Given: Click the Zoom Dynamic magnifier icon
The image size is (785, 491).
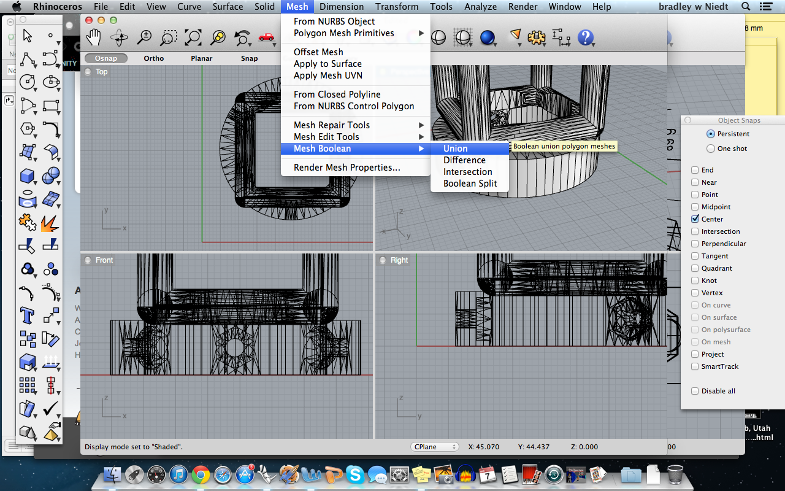Looking at the screenshot, I should [144, 38].
